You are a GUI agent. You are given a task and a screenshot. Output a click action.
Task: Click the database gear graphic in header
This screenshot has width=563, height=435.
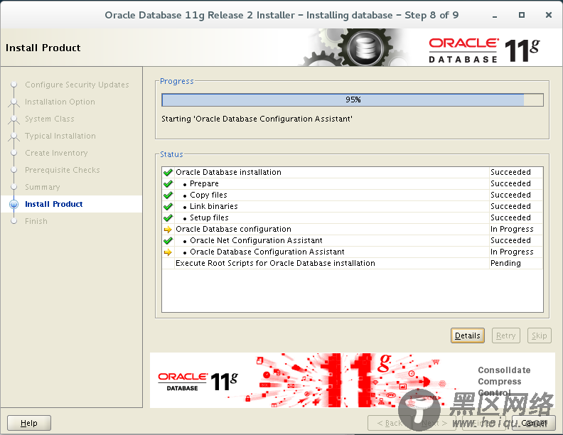coord(365,48)
